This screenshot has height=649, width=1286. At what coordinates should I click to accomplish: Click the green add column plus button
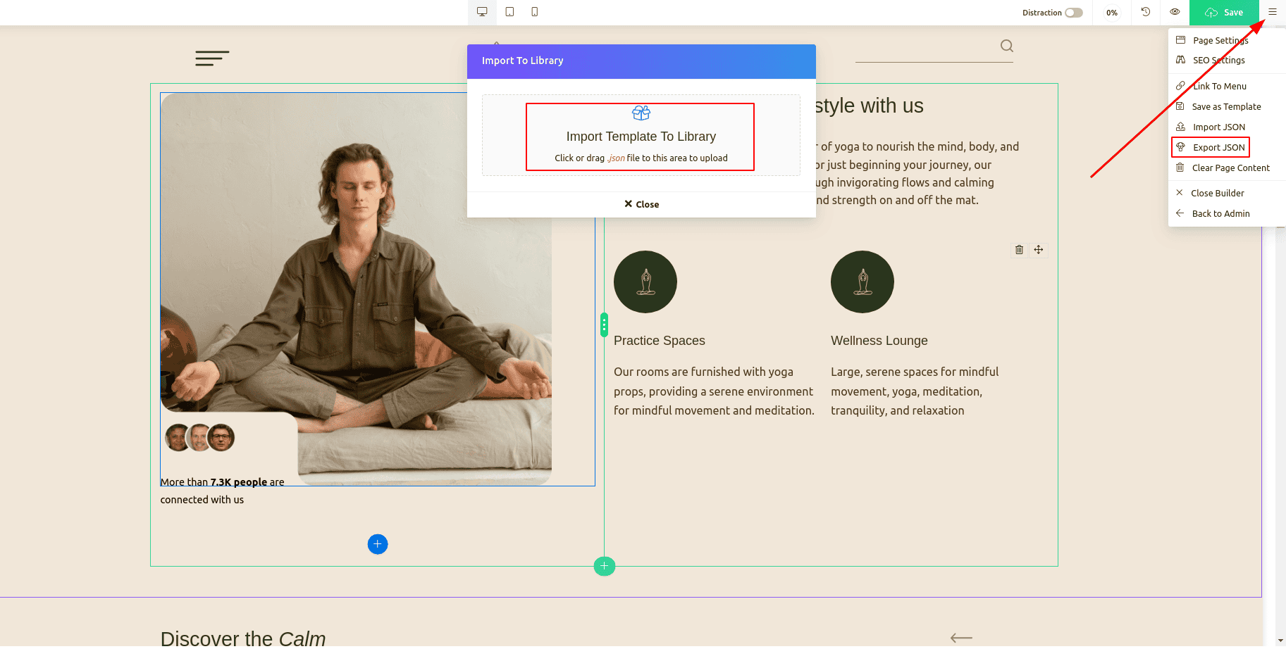tap(604, 566)
